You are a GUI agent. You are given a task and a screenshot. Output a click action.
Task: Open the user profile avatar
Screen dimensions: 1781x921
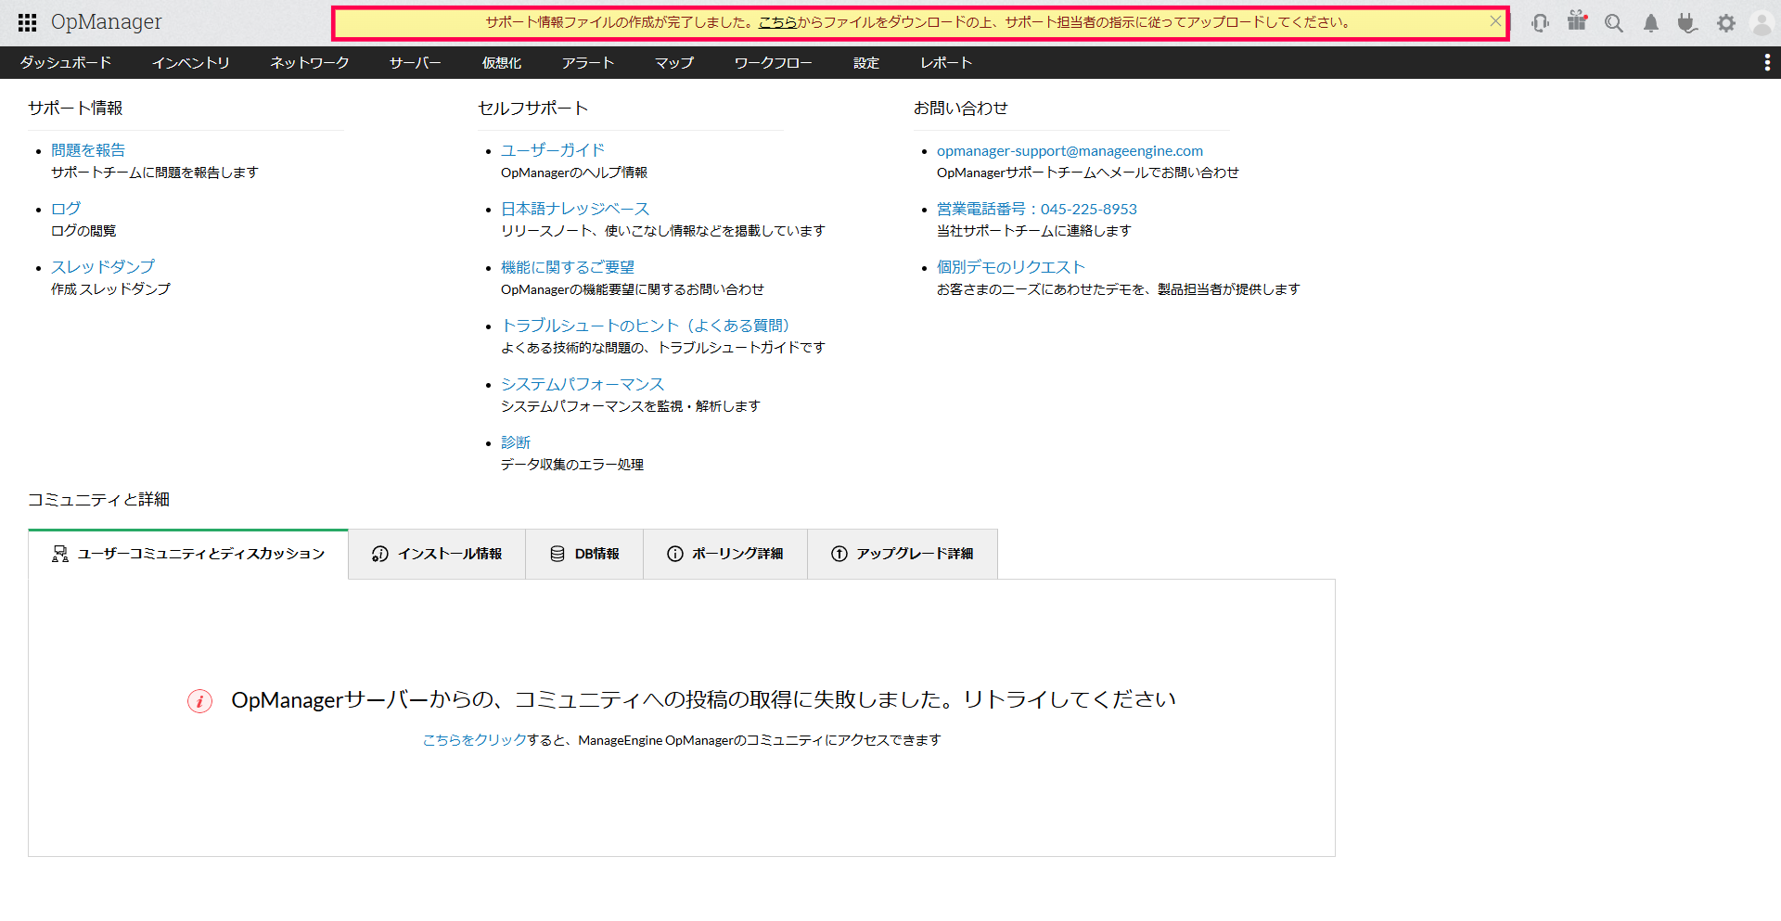pos(1762,23)
